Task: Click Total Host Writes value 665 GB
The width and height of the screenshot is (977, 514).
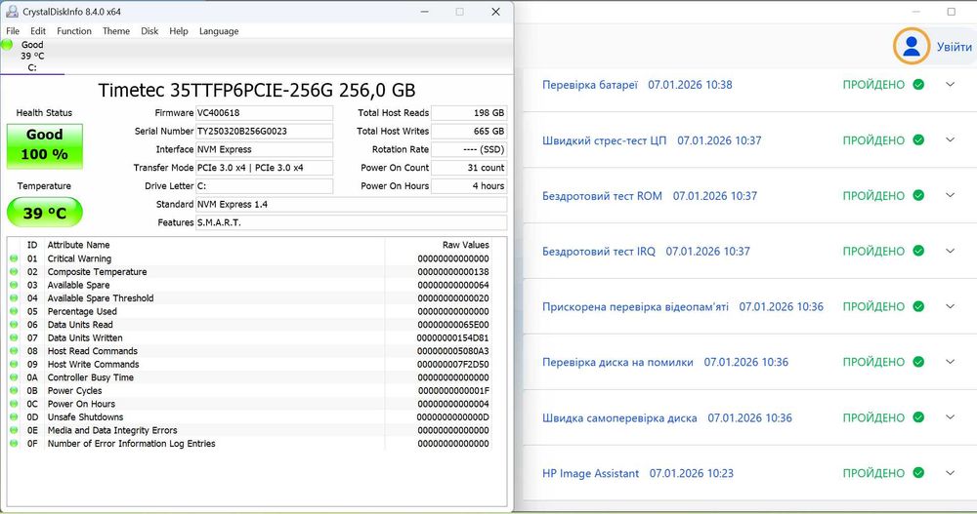Action: (x=469, y=132)
